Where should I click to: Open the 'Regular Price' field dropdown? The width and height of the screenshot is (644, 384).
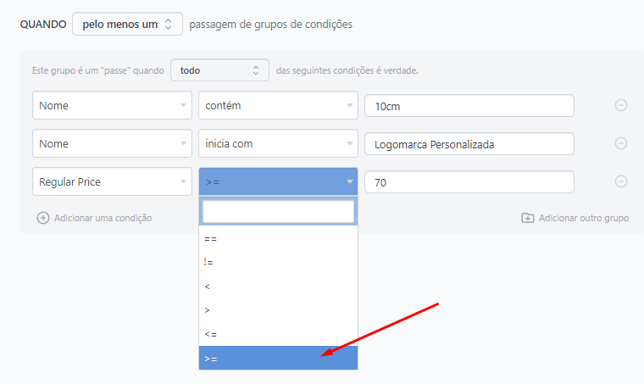pos(112,181)
